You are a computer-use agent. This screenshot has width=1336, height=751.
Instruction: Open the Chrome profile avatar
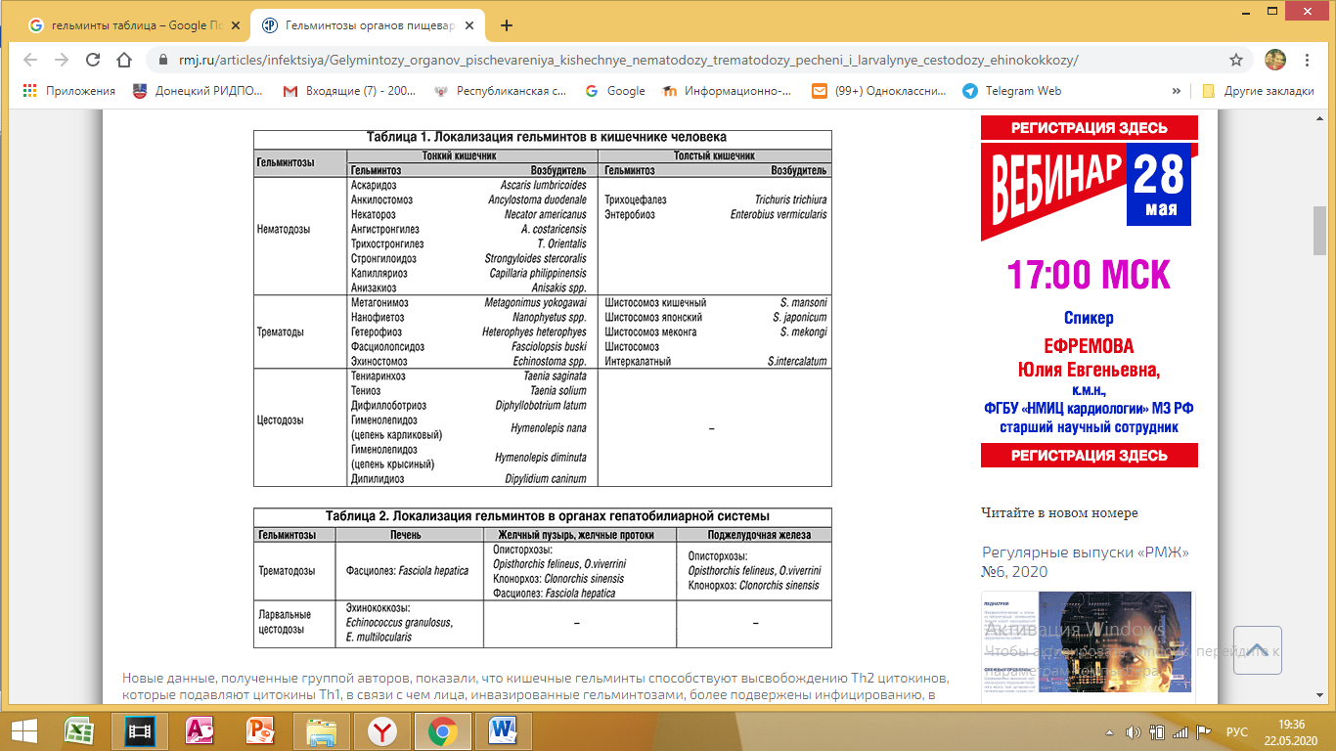(1274, 60)
